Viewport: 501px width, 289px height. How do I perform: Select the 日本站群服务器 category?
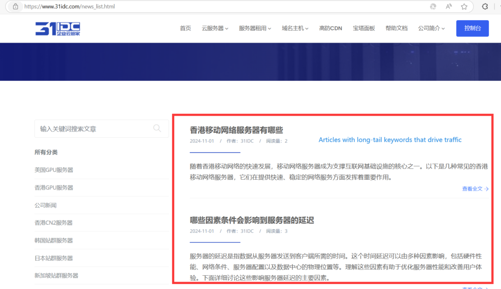coord(53,258)
